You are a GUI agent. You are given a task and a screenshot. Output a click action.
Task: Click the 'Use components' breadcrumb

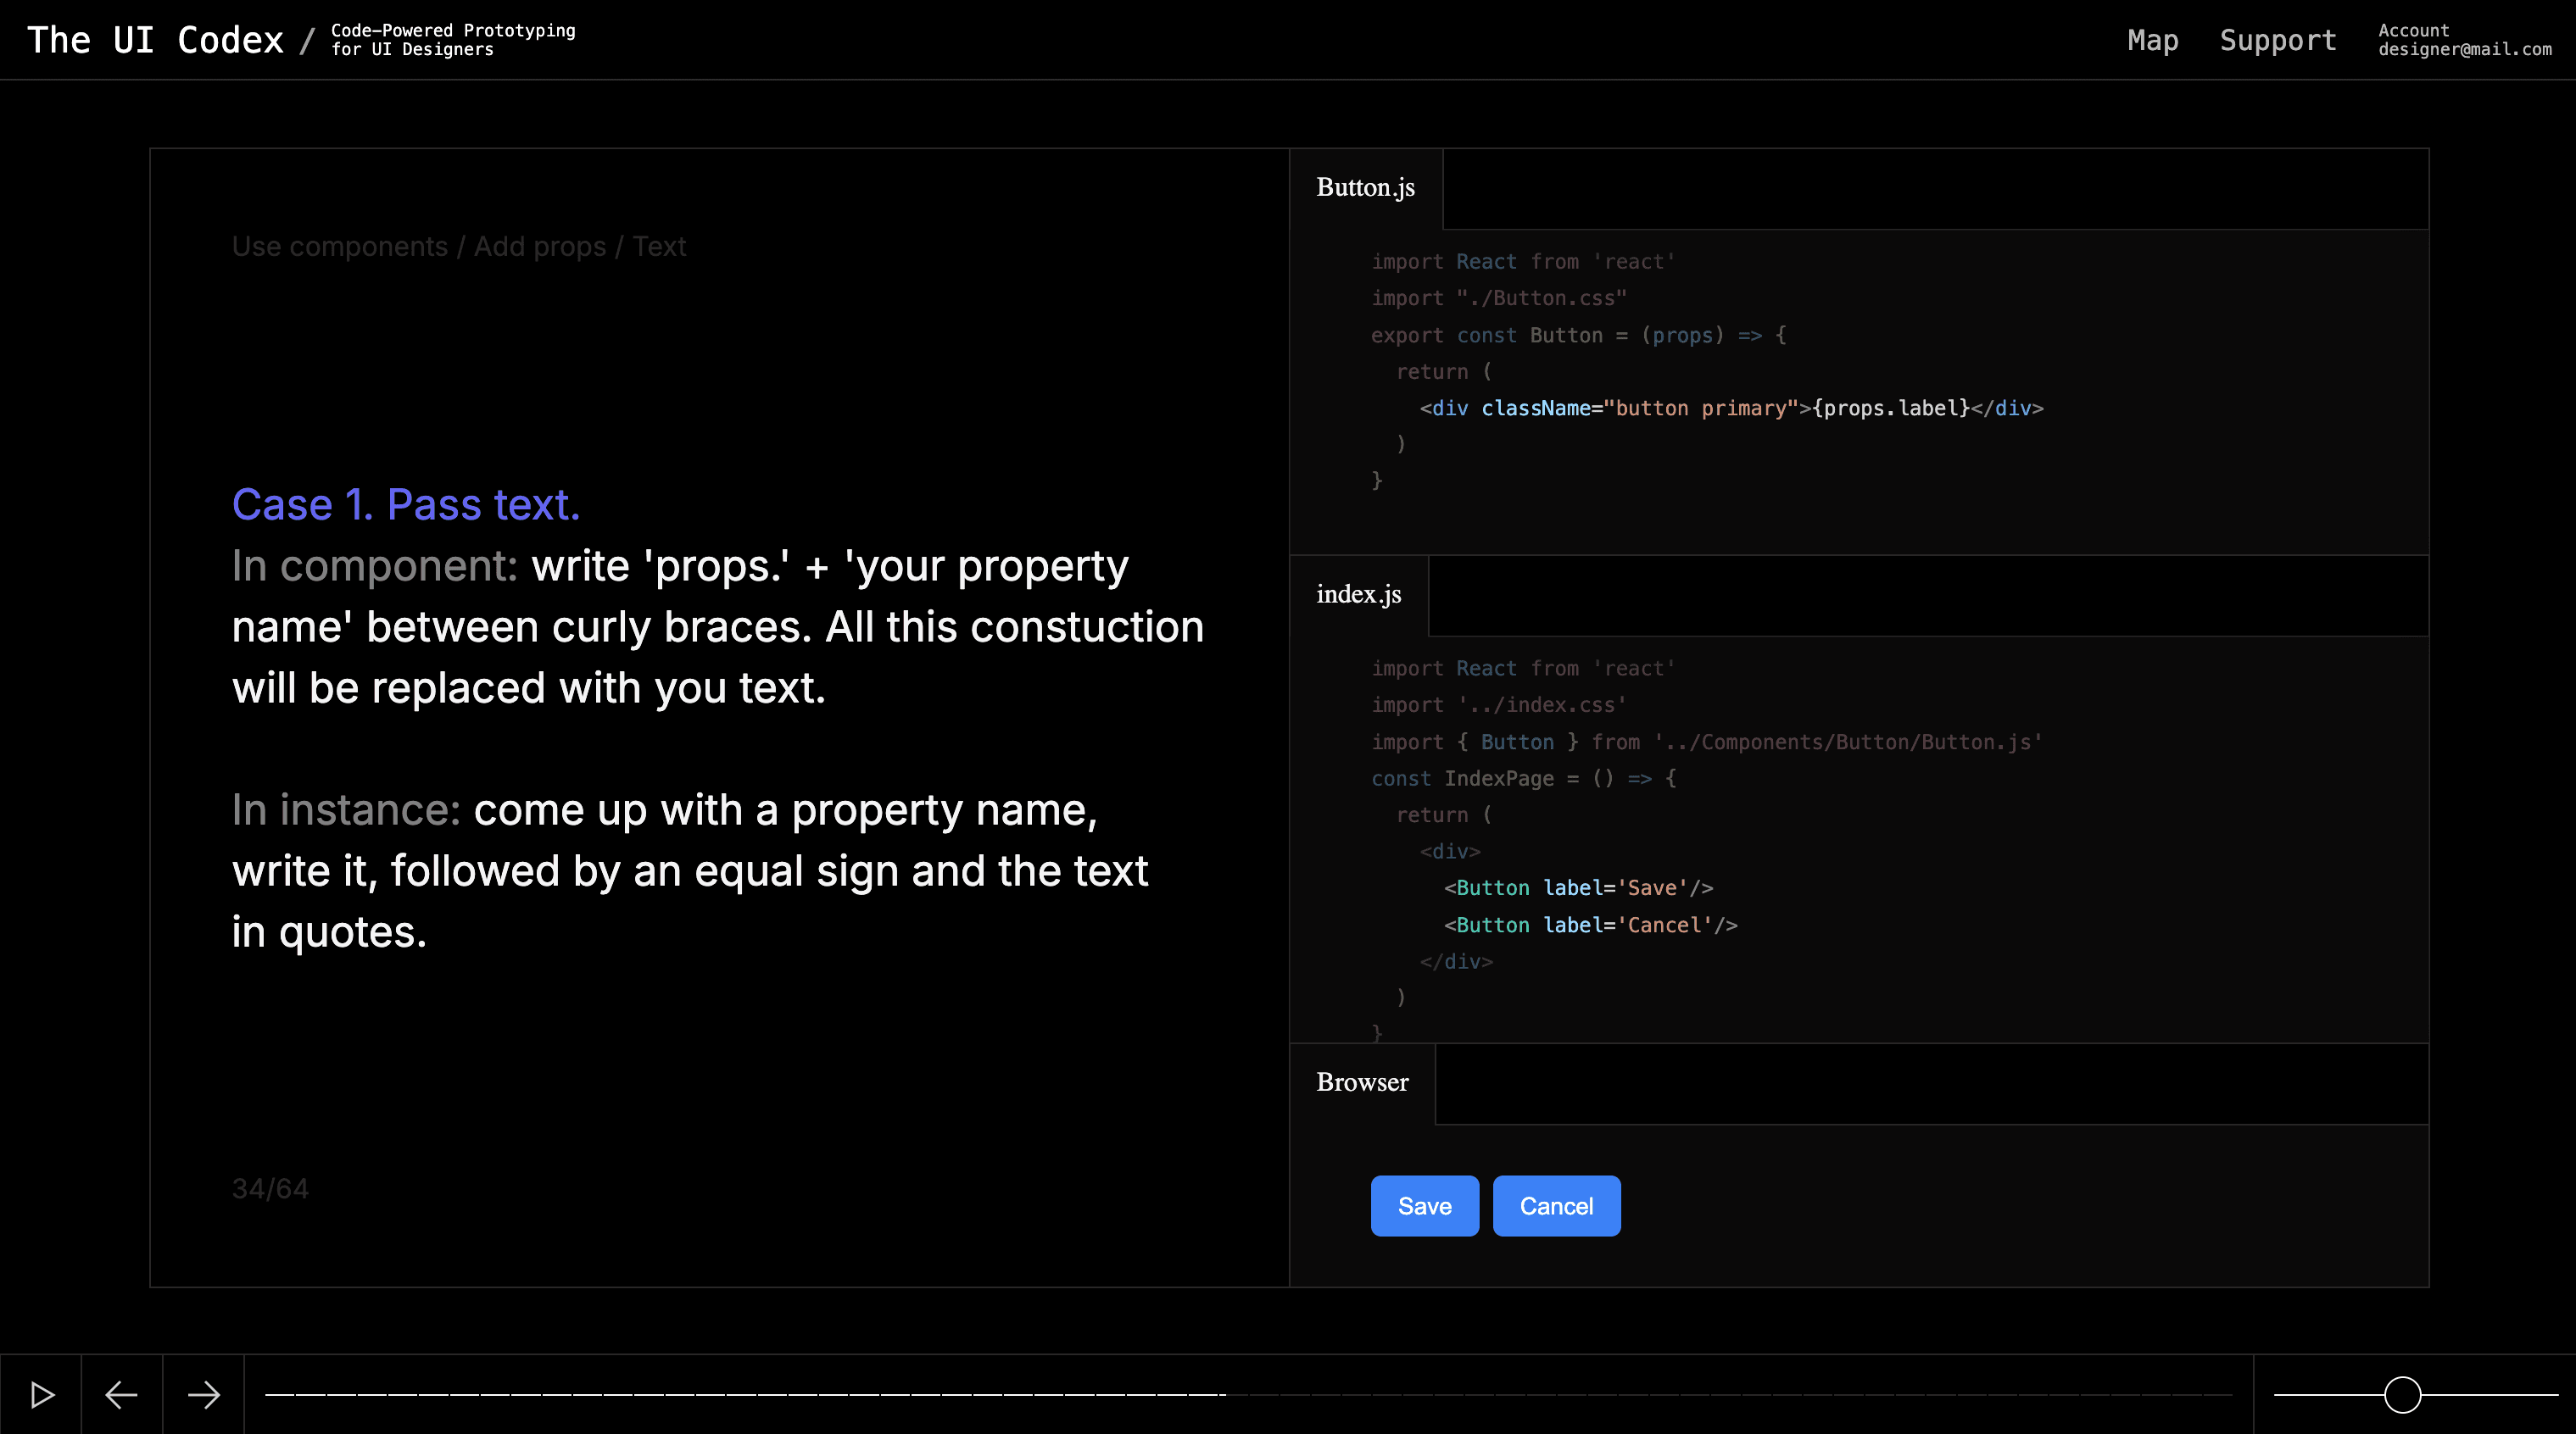(339, 247)
